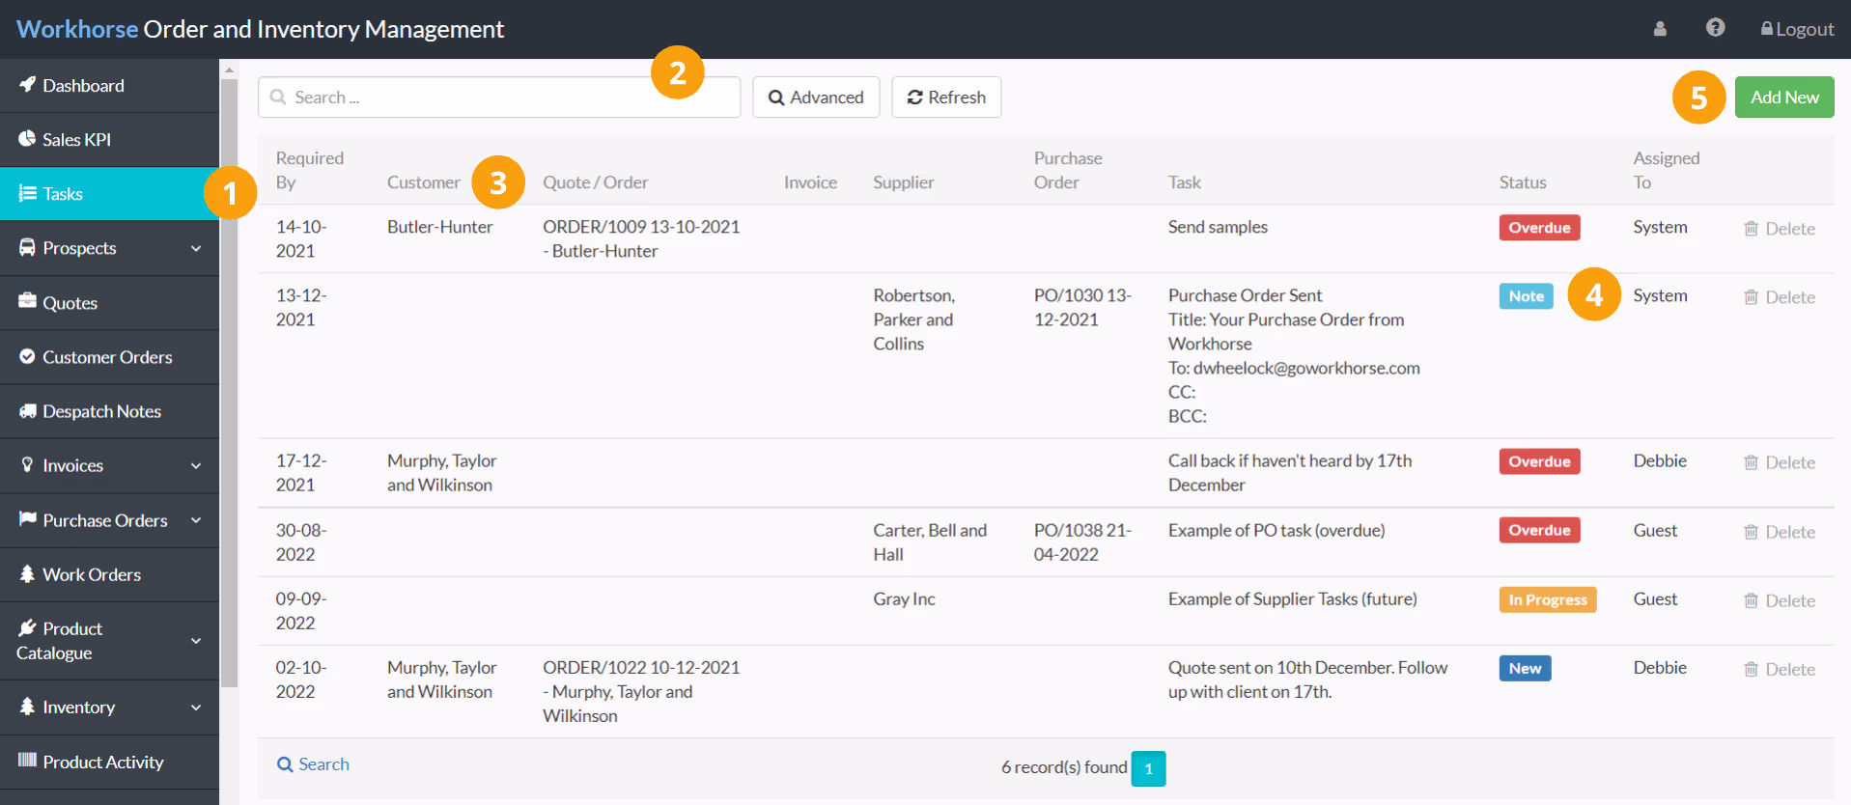
Task: Delete the Purchase Order Sent task
Action: pos(1780,297)
